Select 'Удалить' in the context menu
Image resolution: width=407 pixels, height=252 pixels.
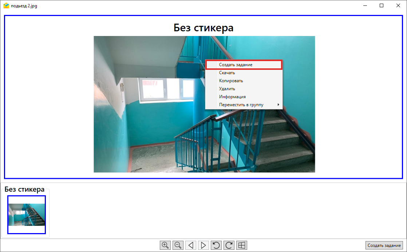[227, 89]
